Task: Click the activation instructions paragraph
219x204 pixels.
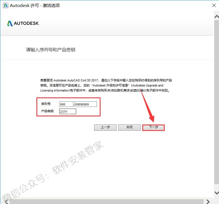Action: click(106, 85)
